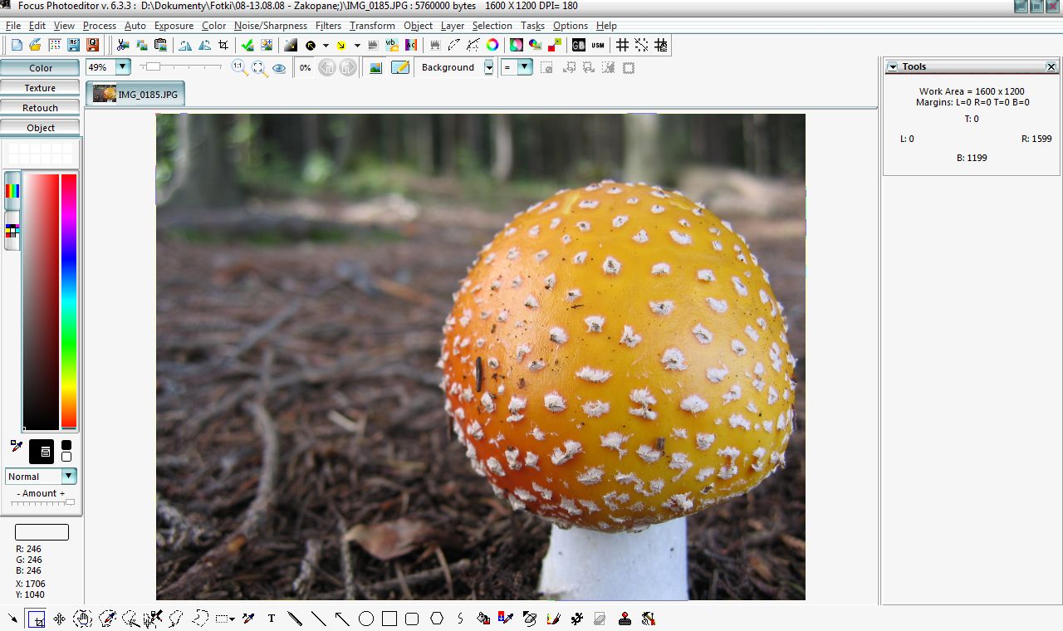Screen dimensions: 1063x631
Task: Select the rounded rectangle shape tool
Action: coord(412,619)
